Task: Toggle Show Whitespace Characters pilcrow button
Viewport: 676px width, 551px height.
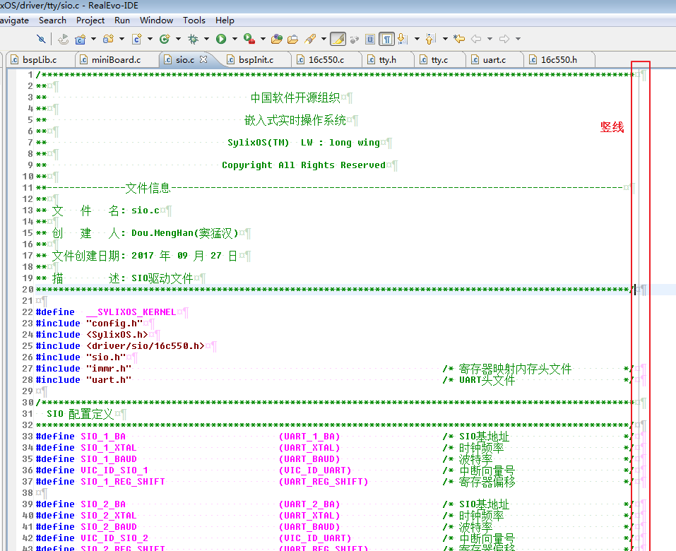Action: (x=386, y=40)
